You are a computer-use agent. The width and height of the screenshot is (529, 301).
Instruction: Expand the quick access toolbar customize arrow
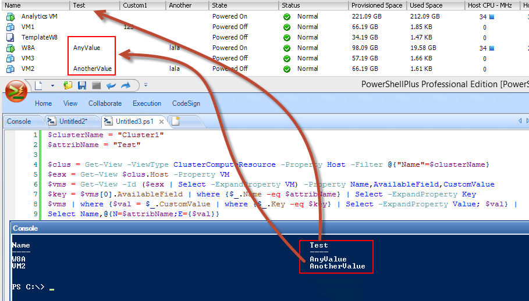[145, 85]
